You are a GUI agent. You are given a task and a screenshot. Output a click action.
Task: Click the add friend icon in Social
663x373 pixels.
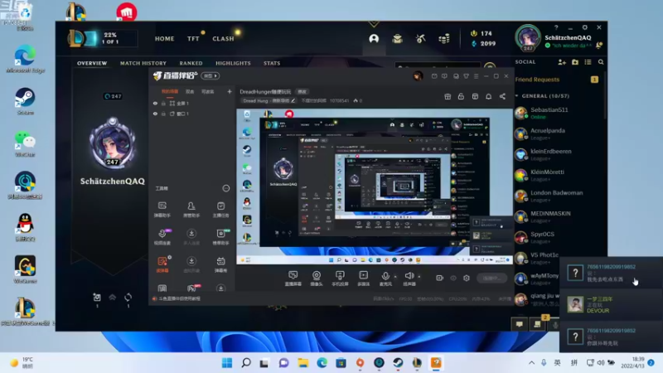(x=562, y=62)
